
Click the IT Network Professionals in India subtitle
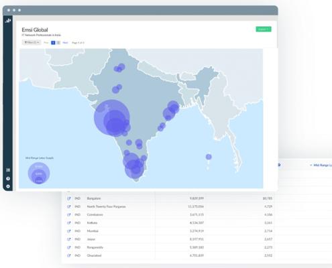[41, 35]
